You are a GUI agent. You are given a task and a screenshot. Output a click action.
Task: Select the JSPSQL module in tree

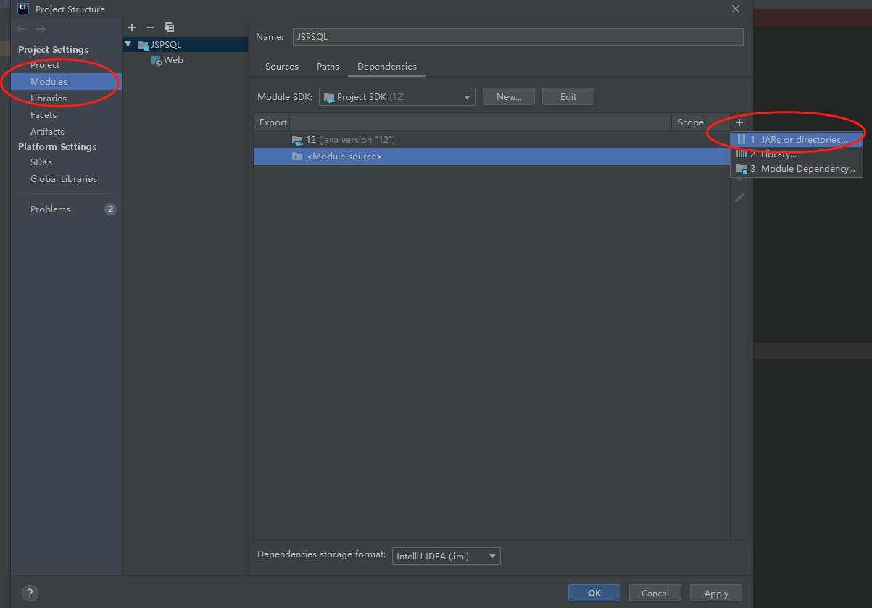coord(186,45)
